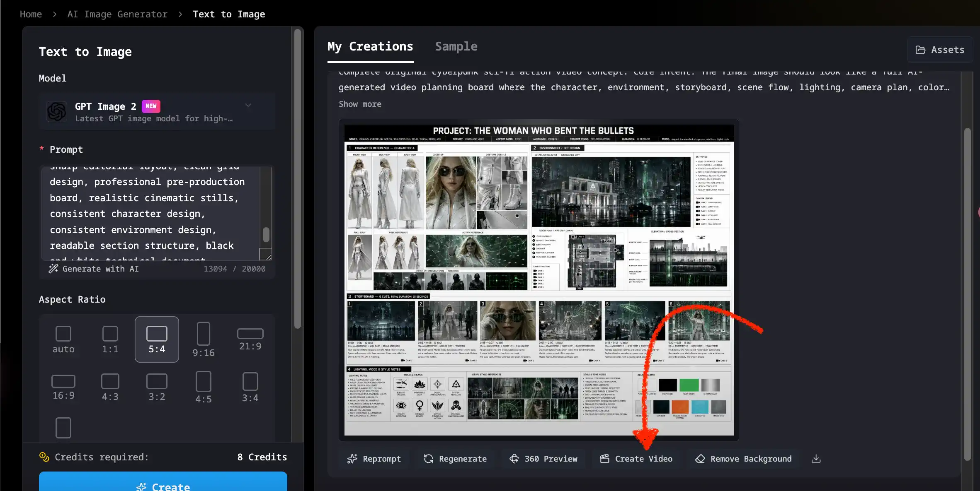Image resolution: width=980 pixels, height=491 pixels.
Task: Select the 3:4 aspect ratio
Action: (x=250, y=387)
